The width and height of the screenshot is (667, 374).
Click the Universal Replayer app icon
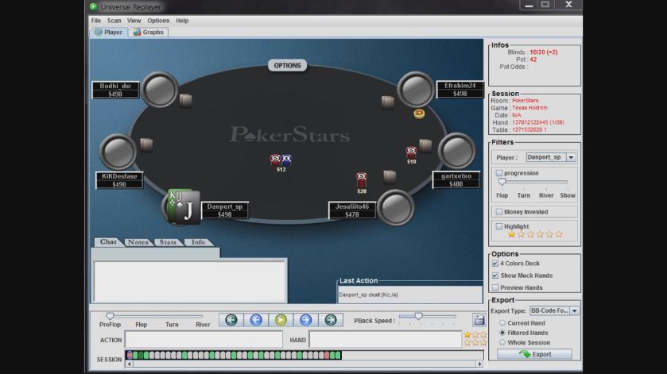click(94, 6)
